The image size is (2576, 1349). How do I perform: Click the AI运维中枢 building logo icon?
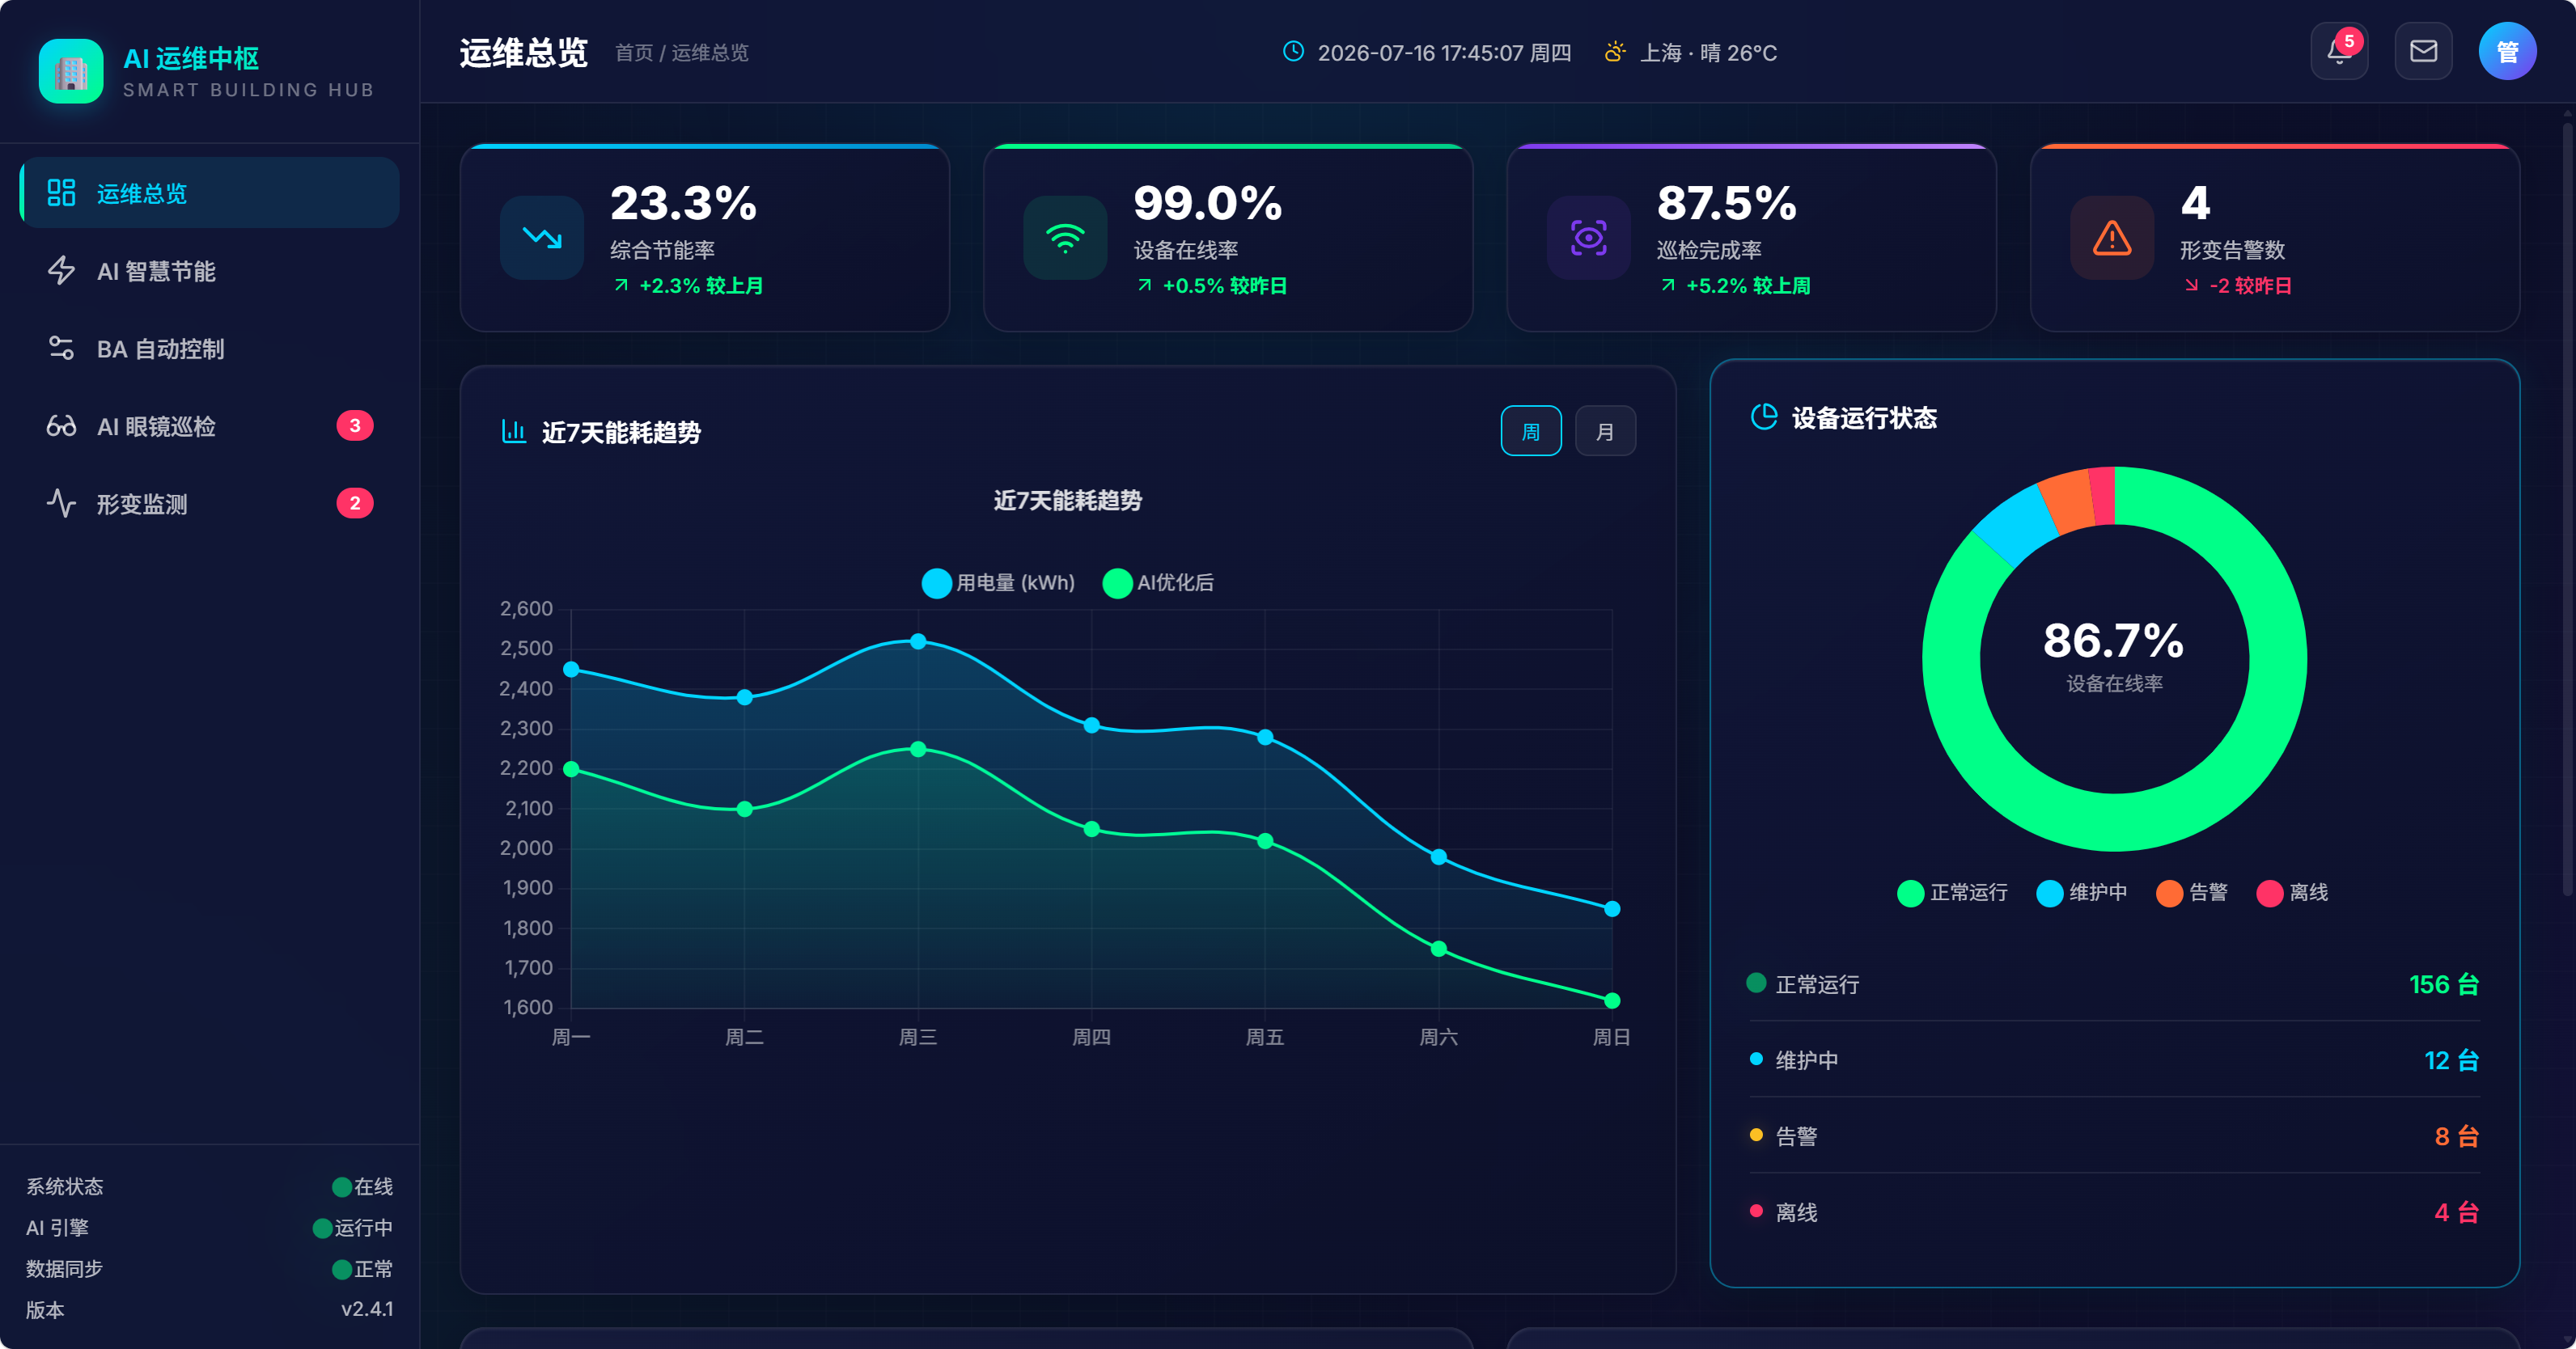click(x=71, y=71)
